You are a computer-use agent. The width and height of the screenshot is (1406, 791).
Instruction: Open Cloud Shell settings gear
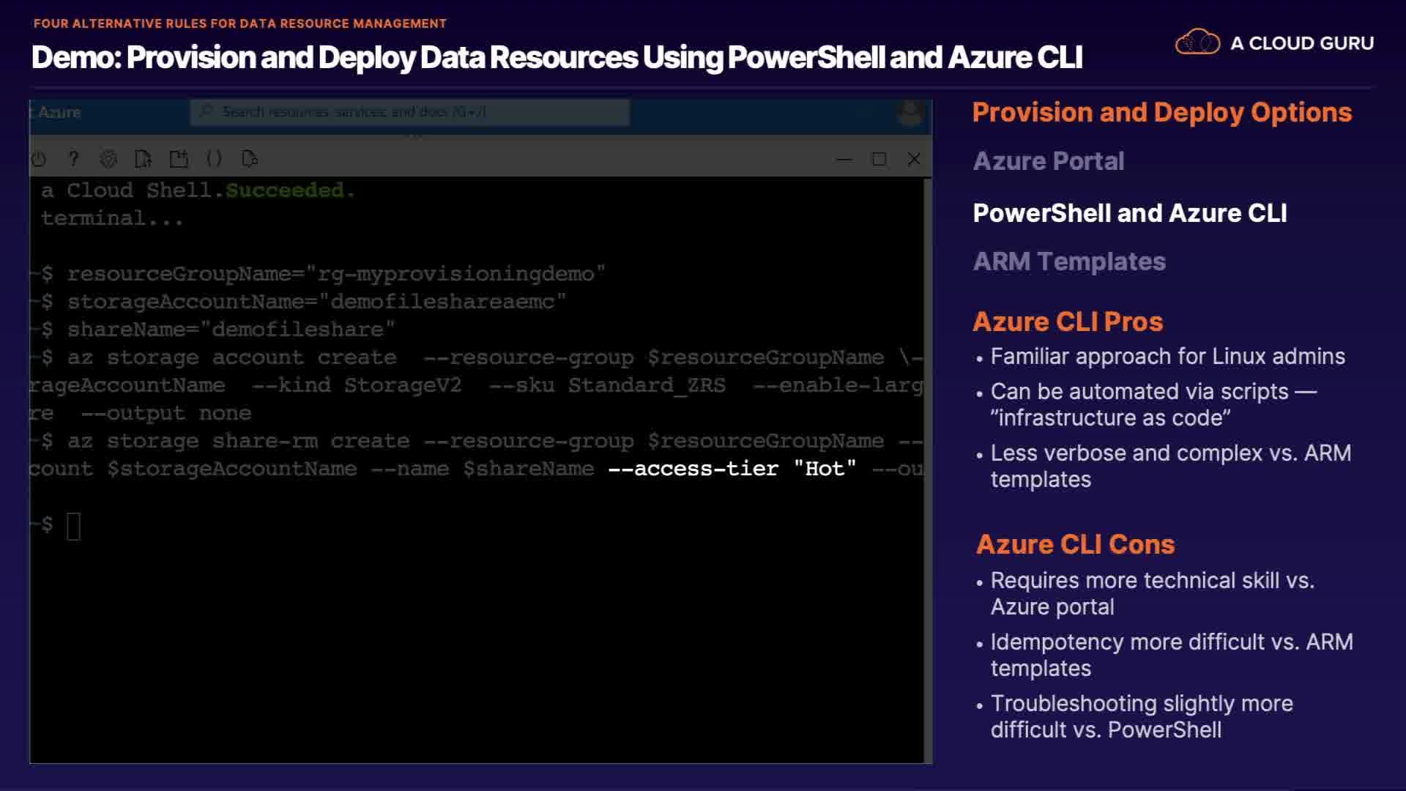tap(108, 159)
